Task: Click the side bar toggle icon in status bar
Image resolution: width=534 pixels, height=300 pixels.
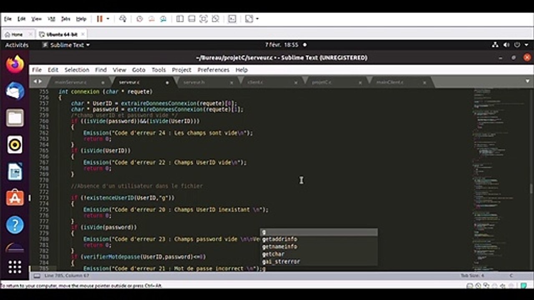Action: coord(37,276)
